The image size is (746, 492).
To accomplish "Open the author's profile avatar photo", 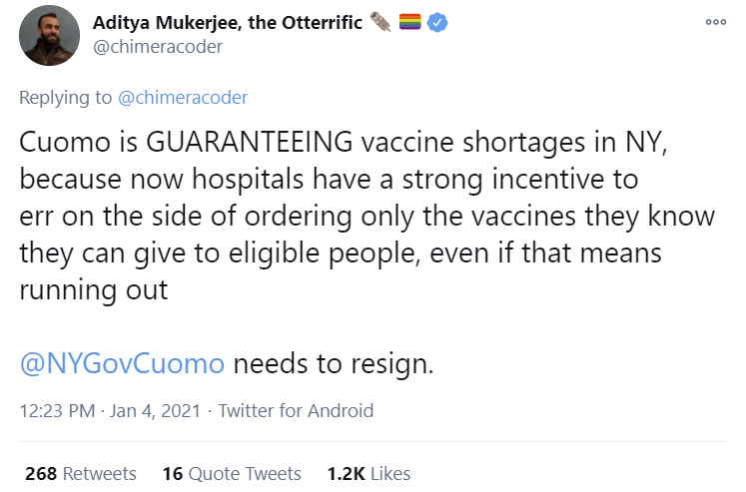I will click(49, 36).
